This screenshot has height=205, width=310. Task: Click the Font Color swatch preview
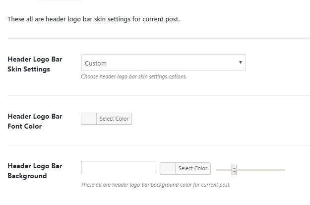89,119
